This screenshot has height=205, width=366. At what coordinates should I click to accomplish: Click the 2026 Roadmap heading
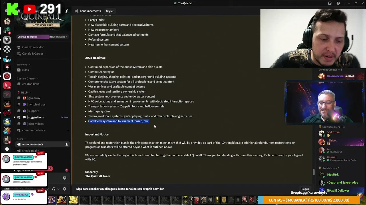95,58
